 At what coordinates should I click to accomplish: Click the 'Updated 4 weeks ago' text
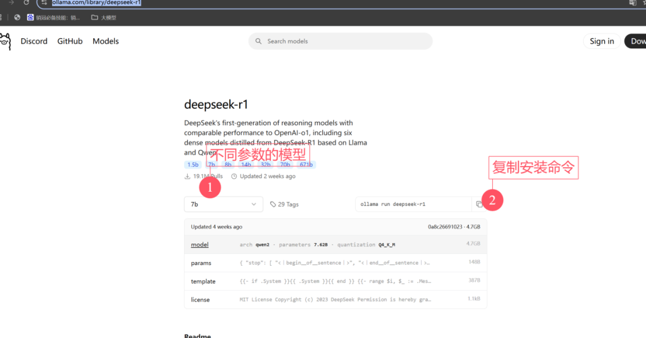click(217, 226)
